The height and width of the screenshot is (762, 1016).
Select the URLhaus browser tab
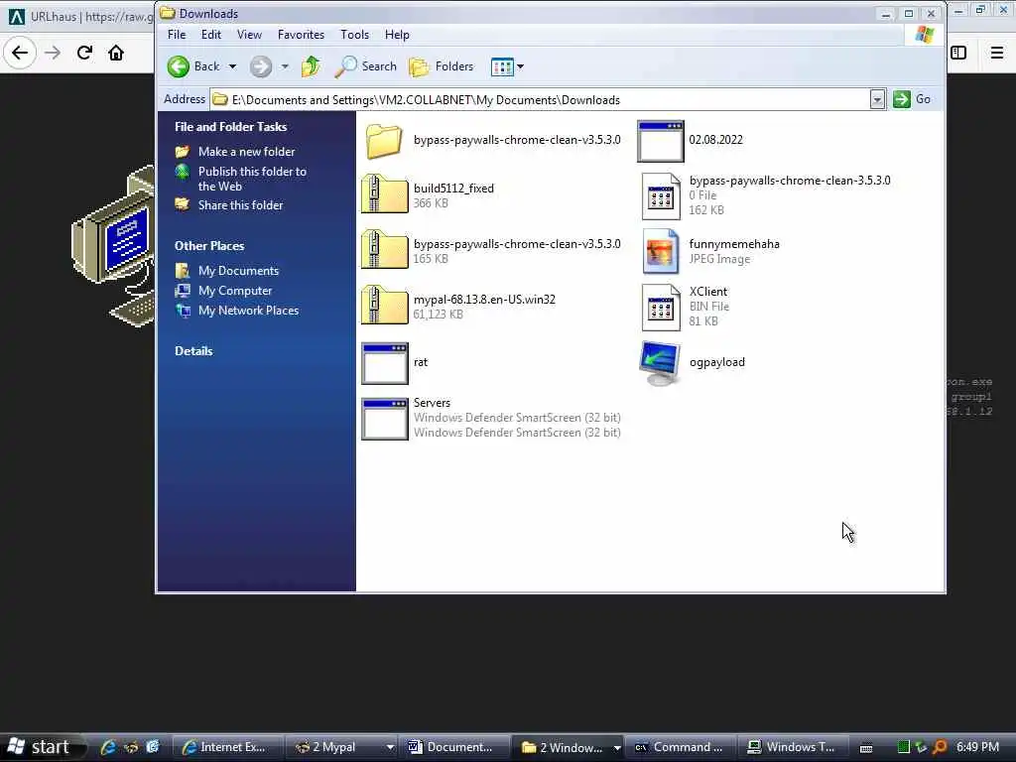[x=81, y=16]
